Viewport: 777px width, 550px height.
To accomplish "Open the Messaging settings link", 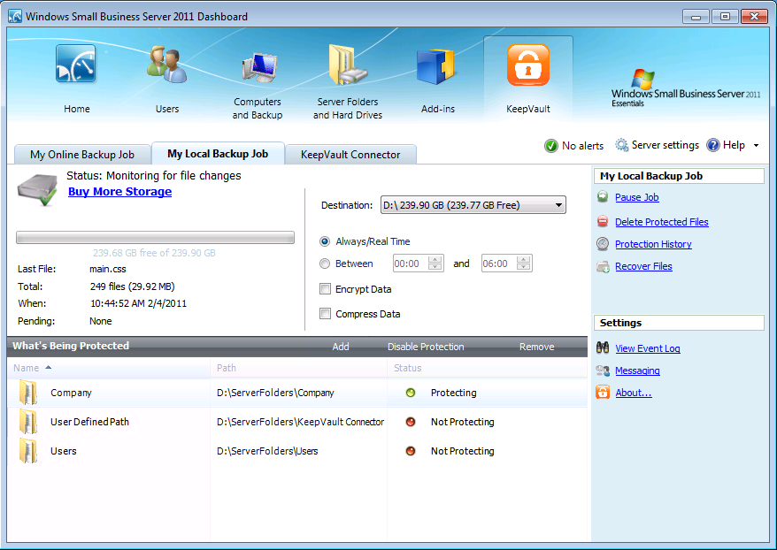I will 637,370.
